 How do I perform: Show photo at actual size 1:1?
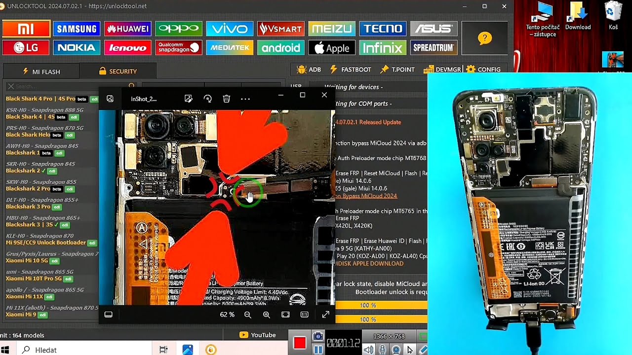[x=305, y=315]
